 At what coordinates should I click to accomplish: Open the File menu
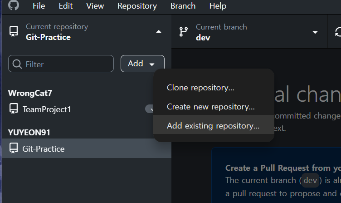39,6
